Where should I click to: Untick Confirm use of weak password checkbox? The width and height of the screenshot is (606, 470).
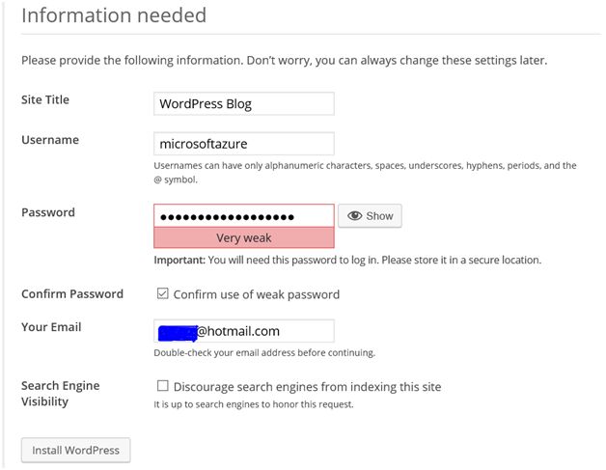(162, 294)
